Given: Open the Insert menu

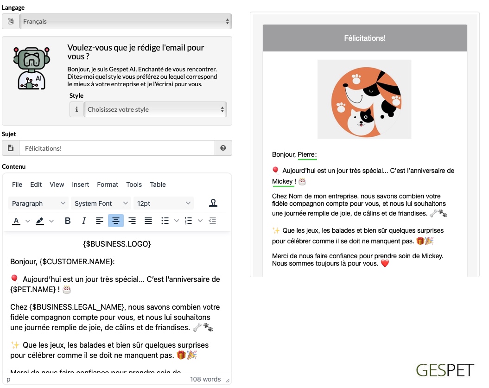Looking at the screenshot, I should click(81, 184).
